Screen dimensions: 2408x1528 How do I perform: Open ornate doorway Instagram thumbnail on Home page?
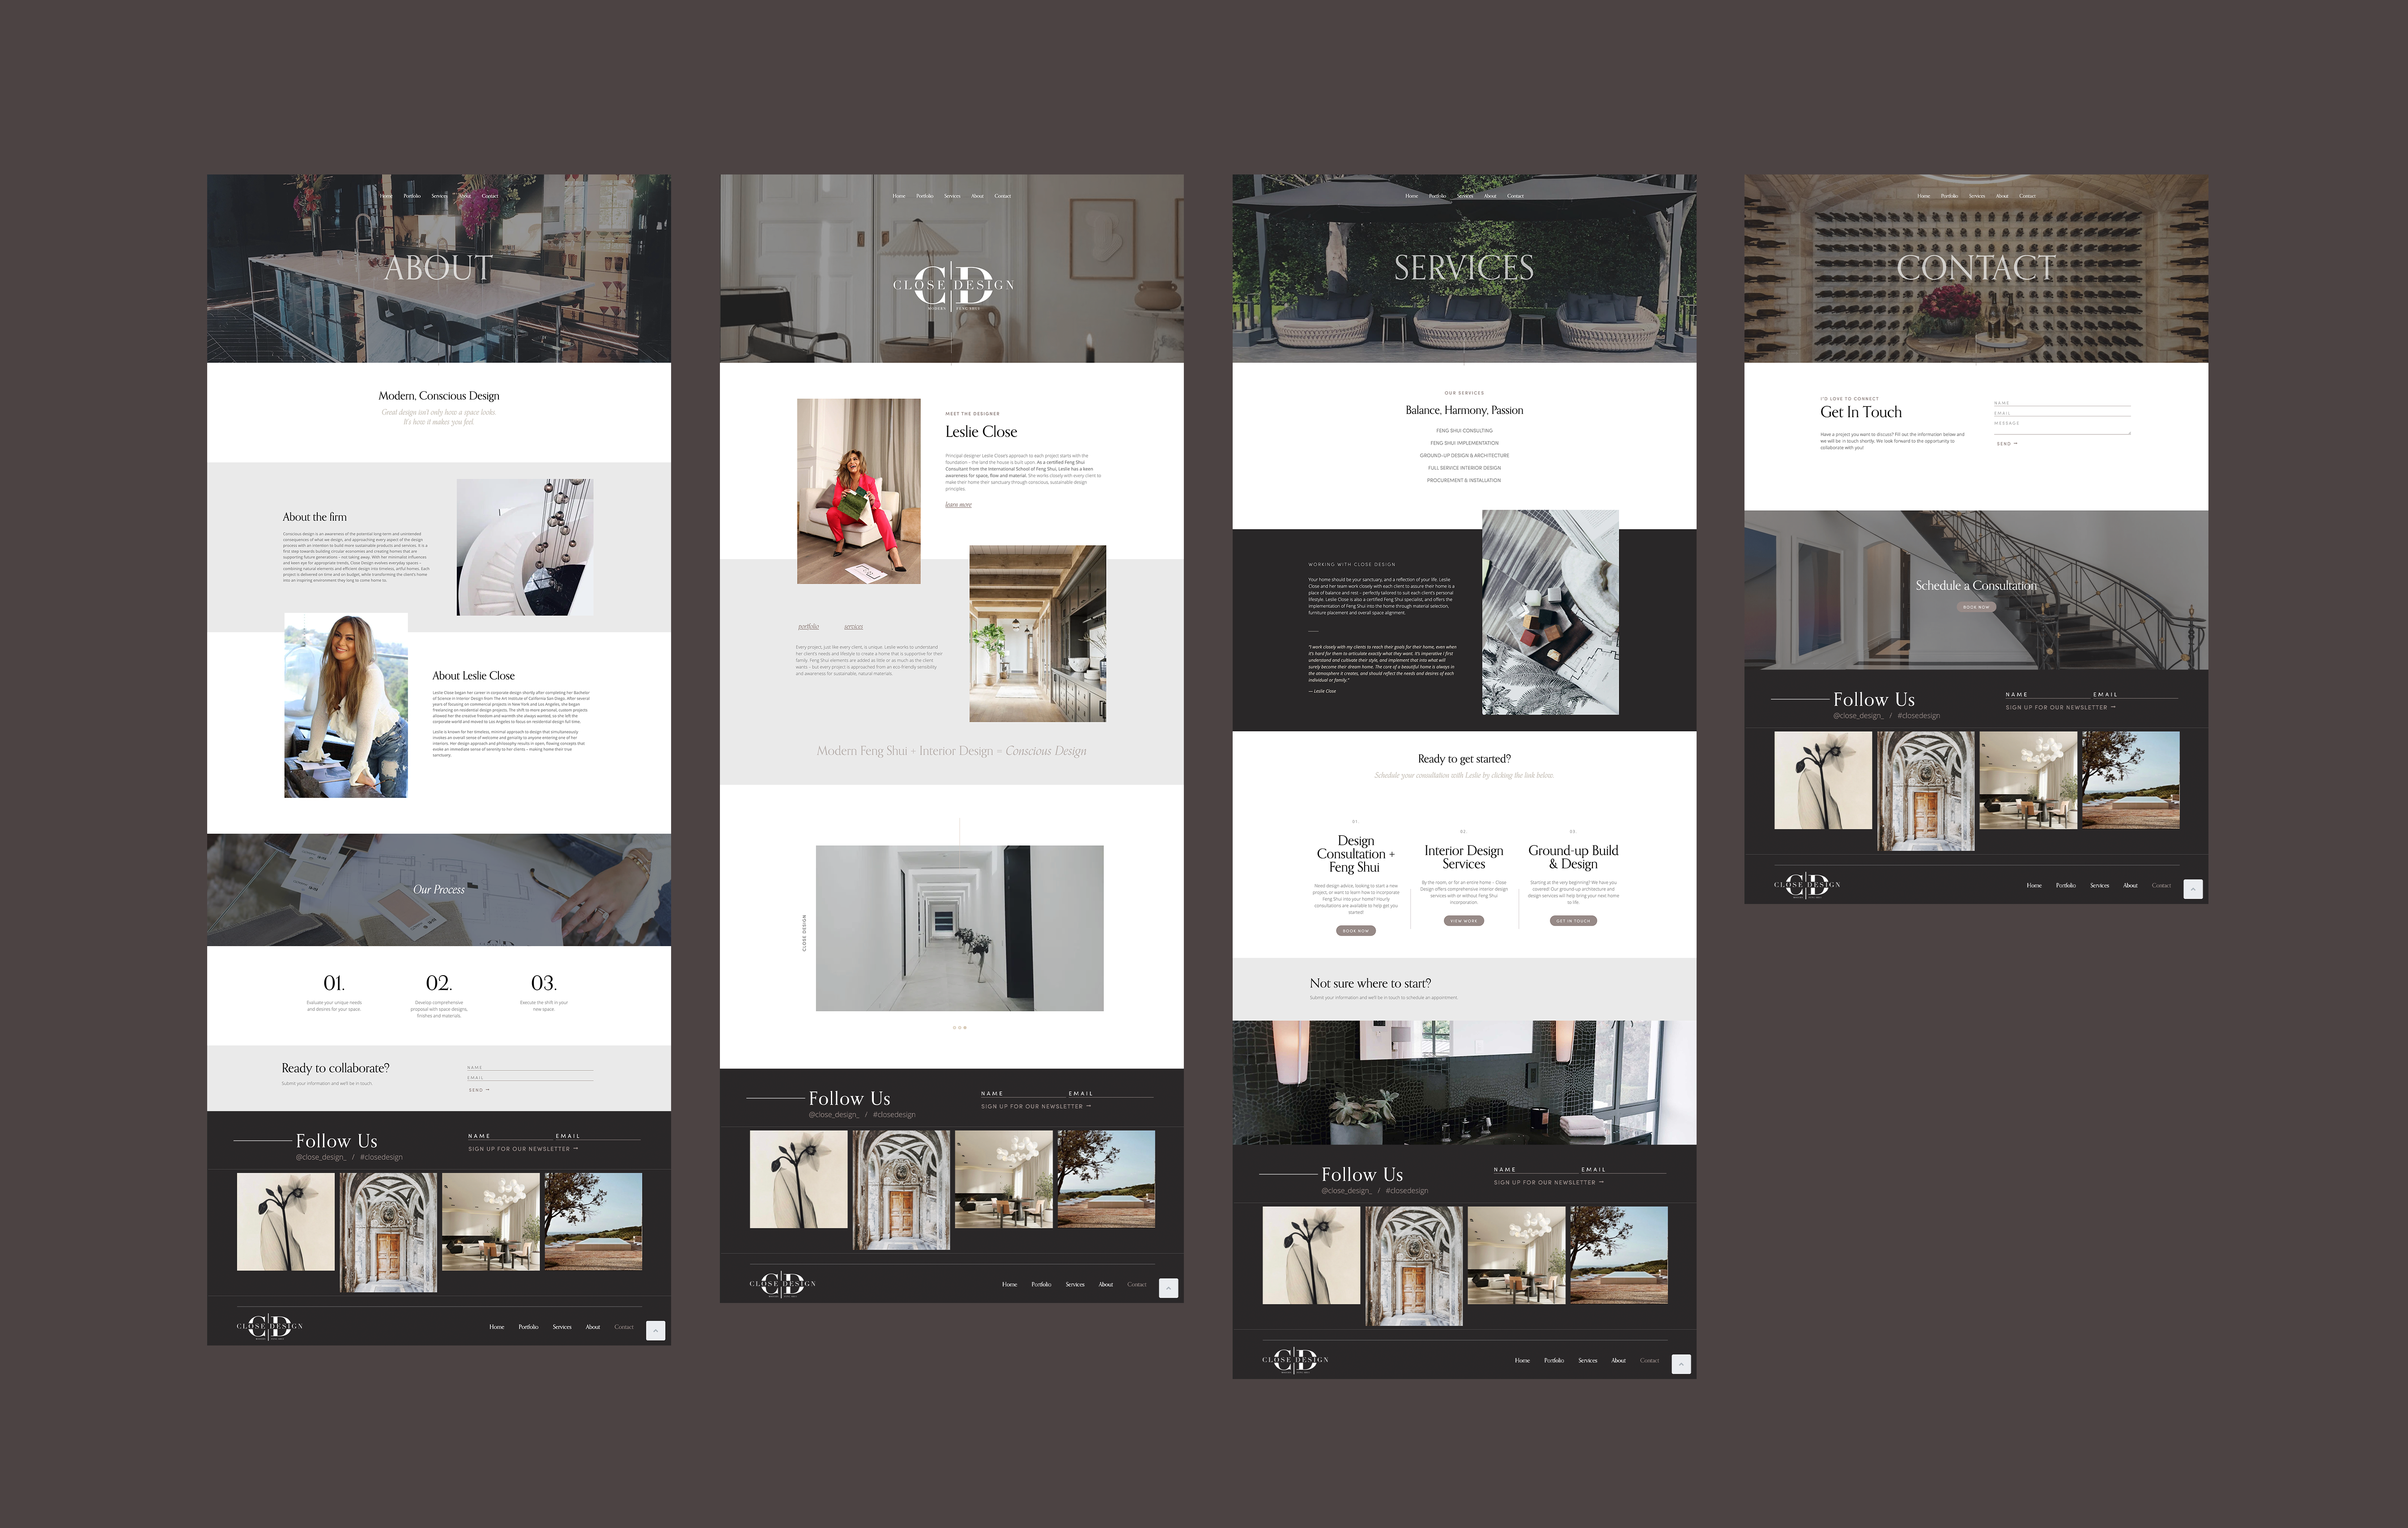tap(901, 1190)
